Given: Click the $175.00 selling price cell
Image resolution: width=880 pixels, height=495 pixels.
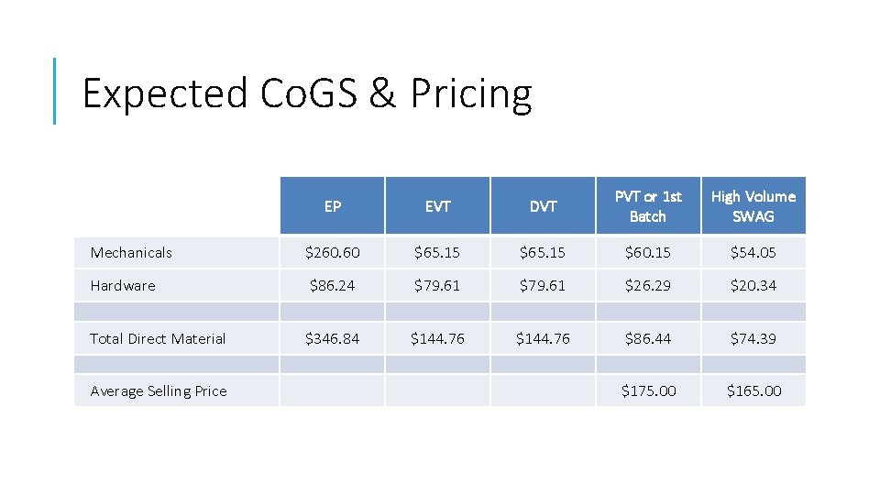Looking at the screenshot, I should click(649, 390).
